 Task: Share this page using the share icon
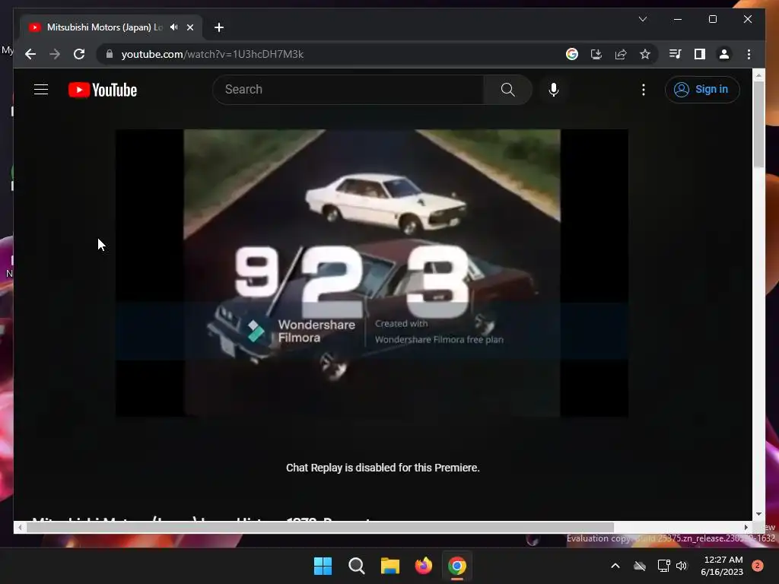tap(621, 54)
